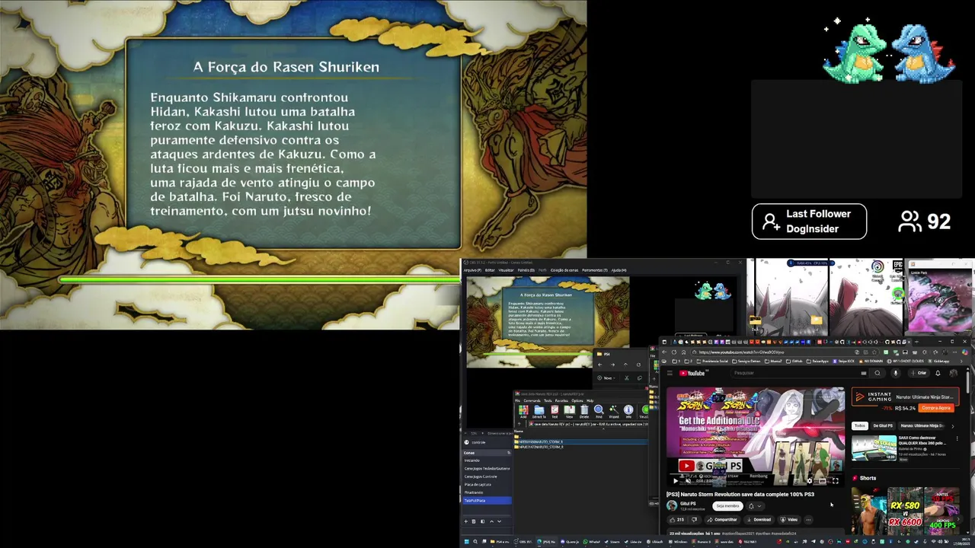Click YouTube voice search microphone
The height and width of the screenshot is (548, 975).
(896, 373)
